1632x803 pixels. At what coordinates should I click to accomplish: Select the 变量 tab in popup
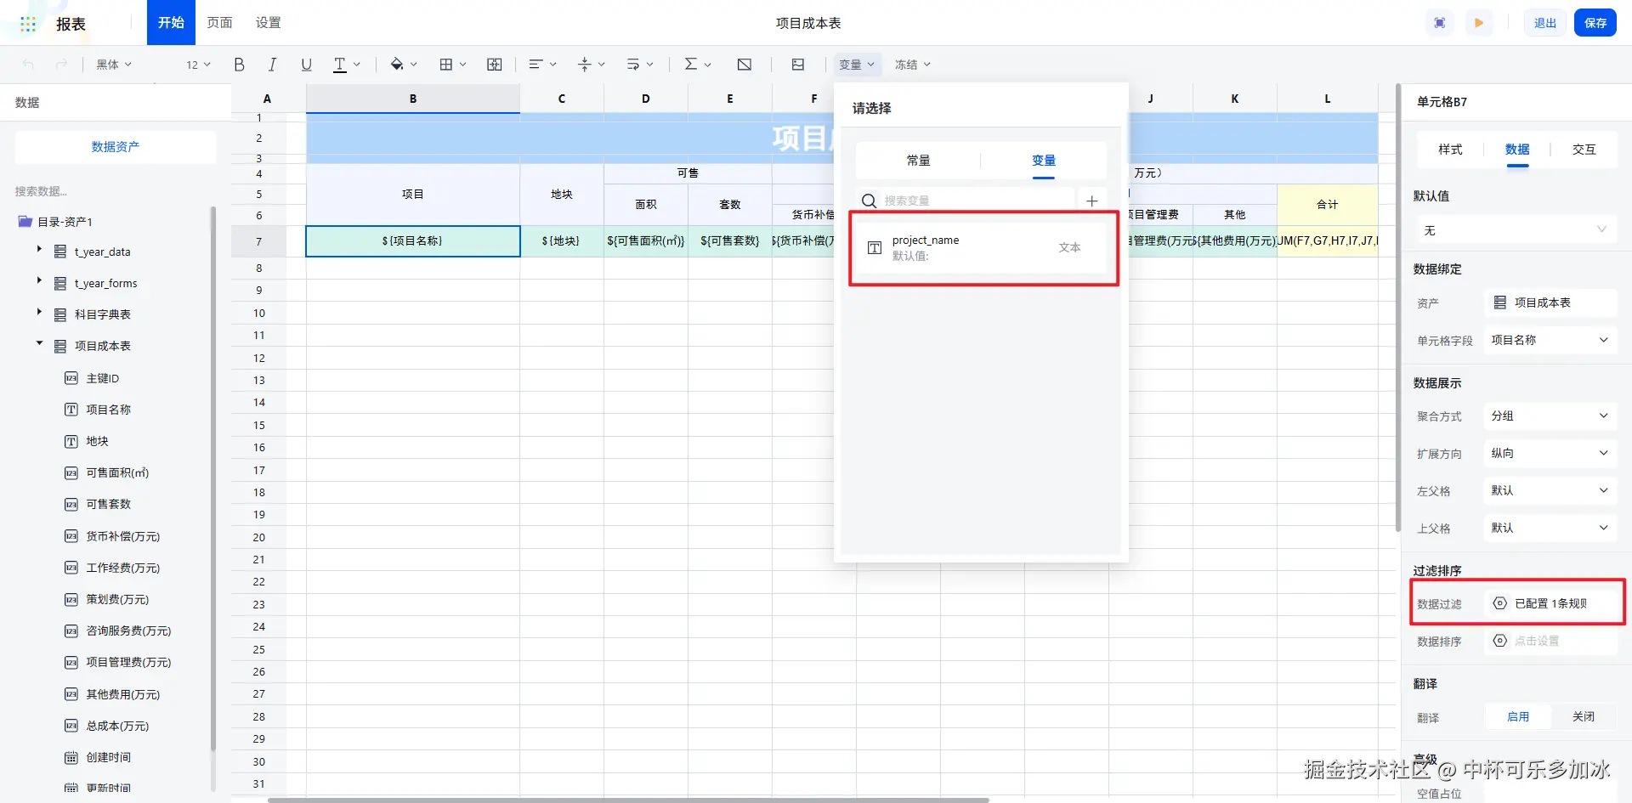[x=1044, y=161]
